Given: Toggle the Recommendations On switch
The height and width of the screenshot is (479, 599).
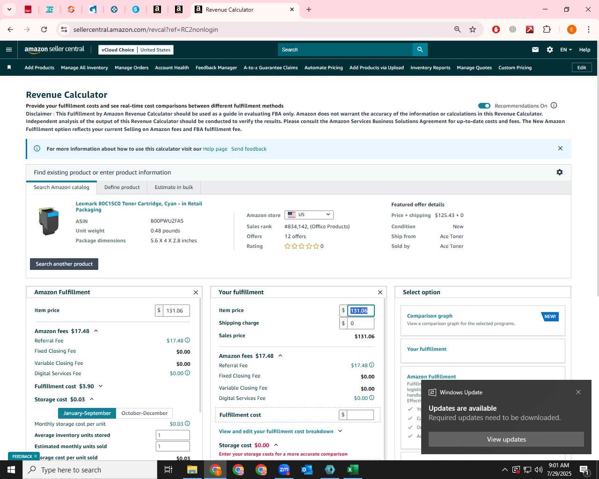Looking at the screenshot, I should tap(484, 106).
